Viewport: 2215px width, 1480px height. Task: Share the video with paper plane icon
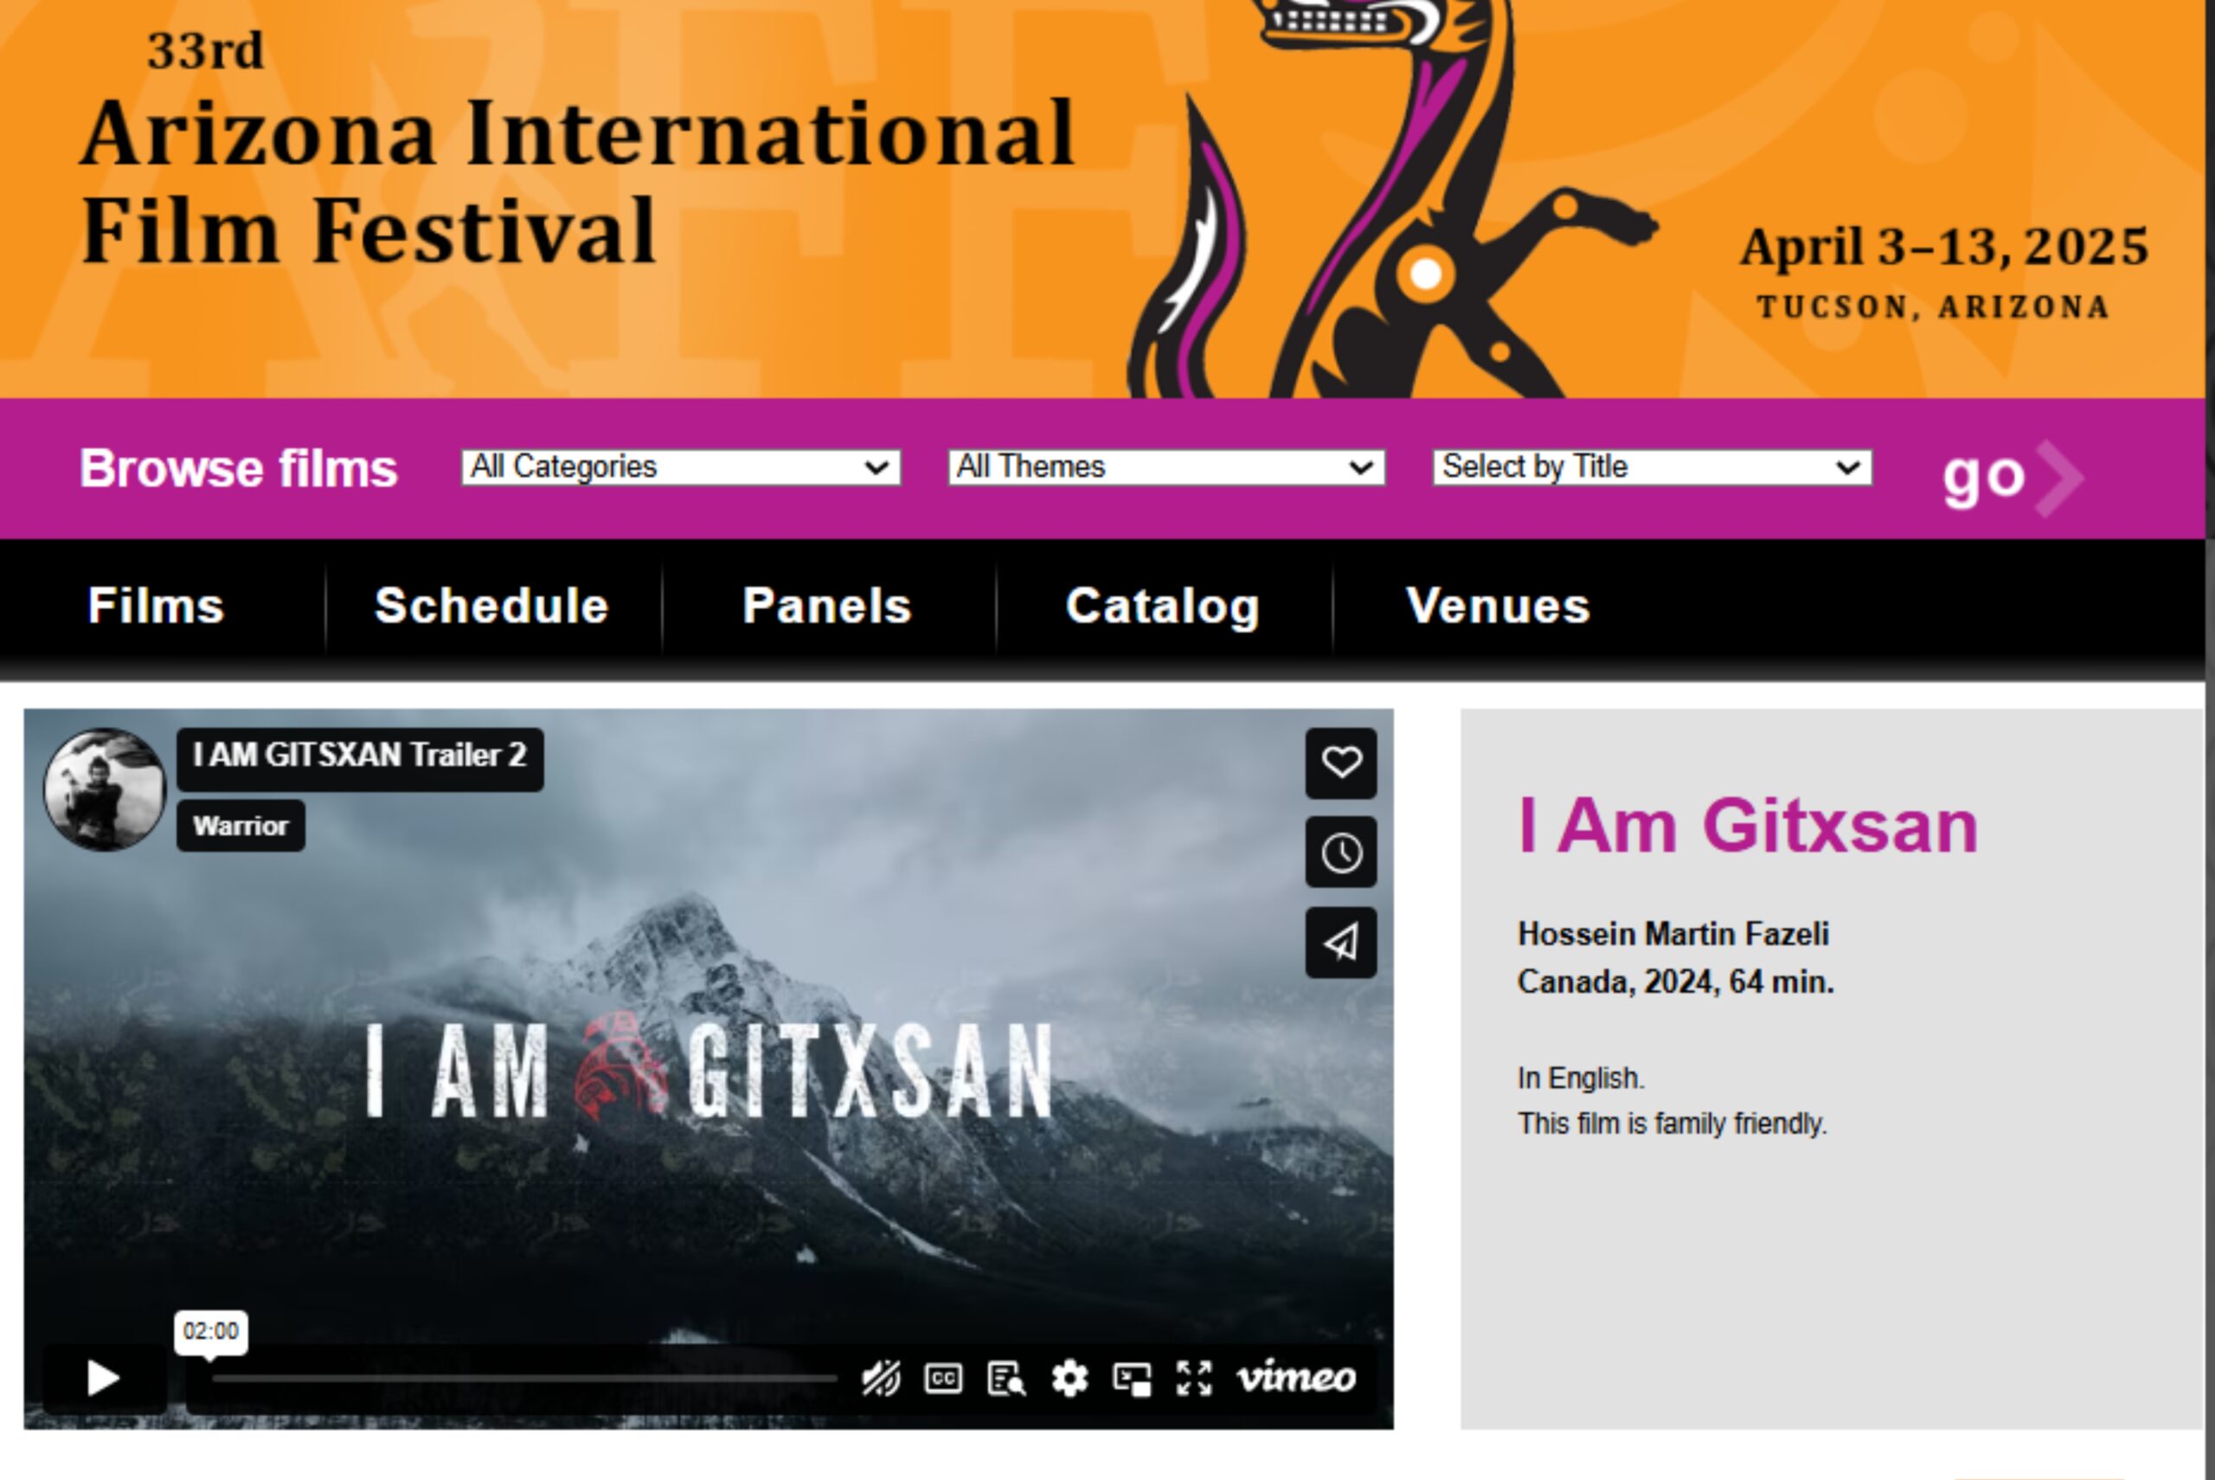point(1340,942)
